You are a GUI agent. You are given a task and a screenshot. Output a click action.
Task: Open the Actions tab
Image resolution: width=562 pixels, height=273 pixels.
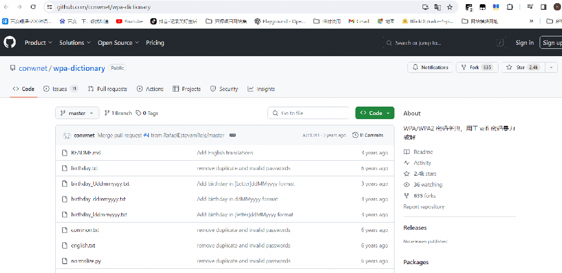point(150,89)
